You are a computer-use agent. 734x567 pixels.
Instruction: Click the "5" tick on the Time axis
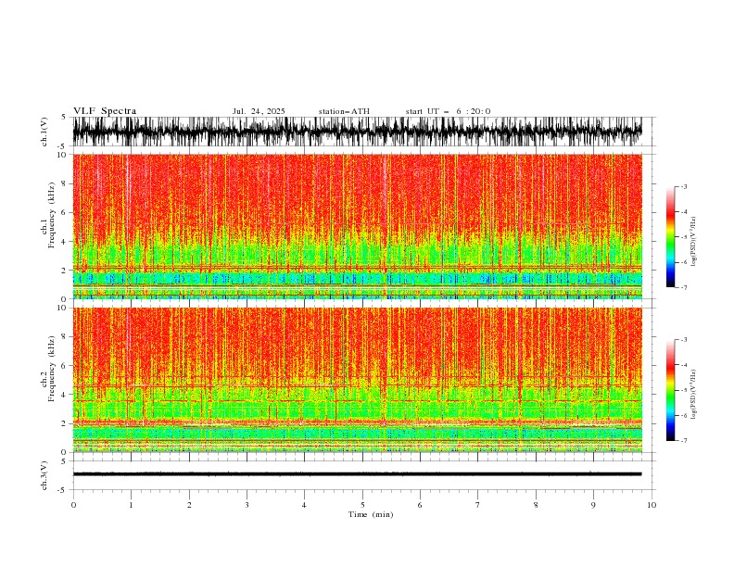tap(362, 505)
